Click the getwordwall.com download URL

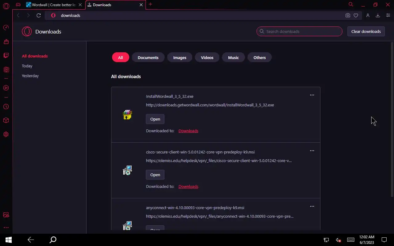210,105
